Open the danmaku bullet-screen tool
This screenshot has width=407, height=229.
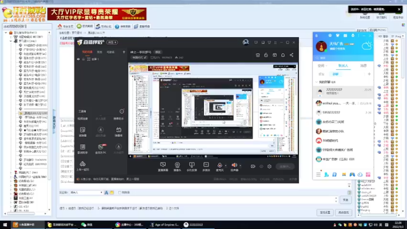[119, 132]
